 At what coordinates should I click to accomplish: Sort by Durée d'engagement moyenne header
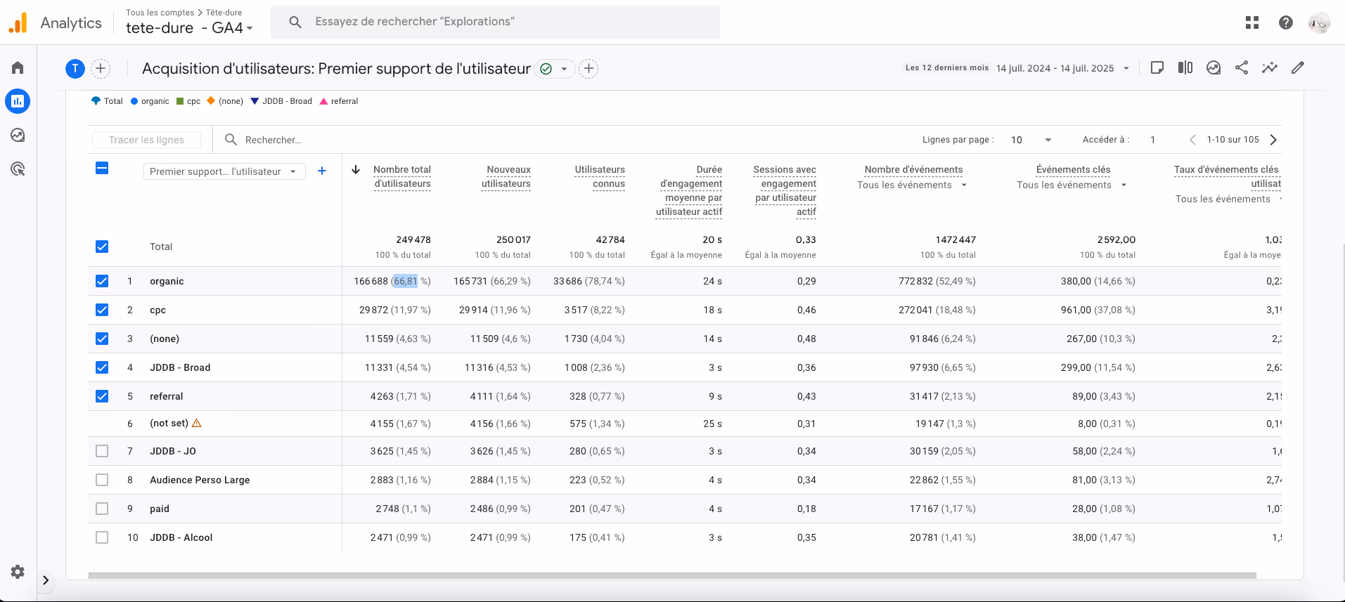click(689, 190)
